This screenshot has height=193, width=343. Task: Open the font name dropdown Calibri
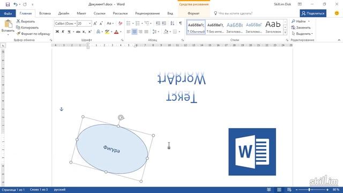pyautogui.click(x=75, y=24)
